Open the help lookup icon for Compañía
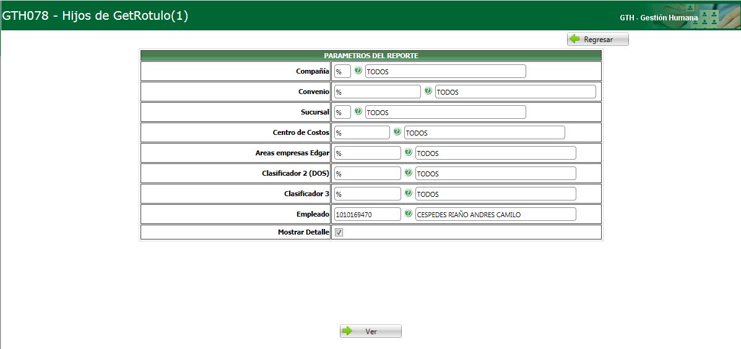Screen dimensions: 741x349 [358, 71]
